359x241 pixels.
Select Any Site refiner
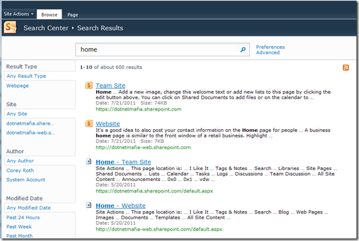coord(17,114)
